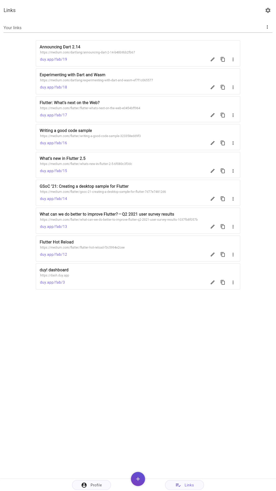The width and height of the screenshot is (276, 491).
Task: Open more options for Flutter: What's next
Action: click(x=233, y=115)
